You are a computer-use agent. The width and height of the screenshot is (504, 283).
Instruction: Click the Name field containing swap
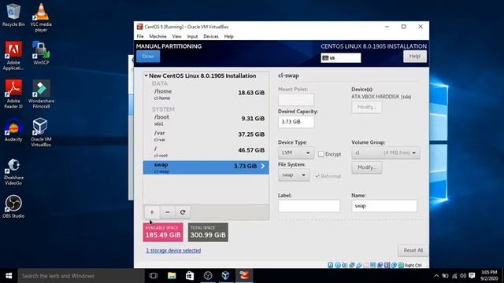[x=384, y=206]
